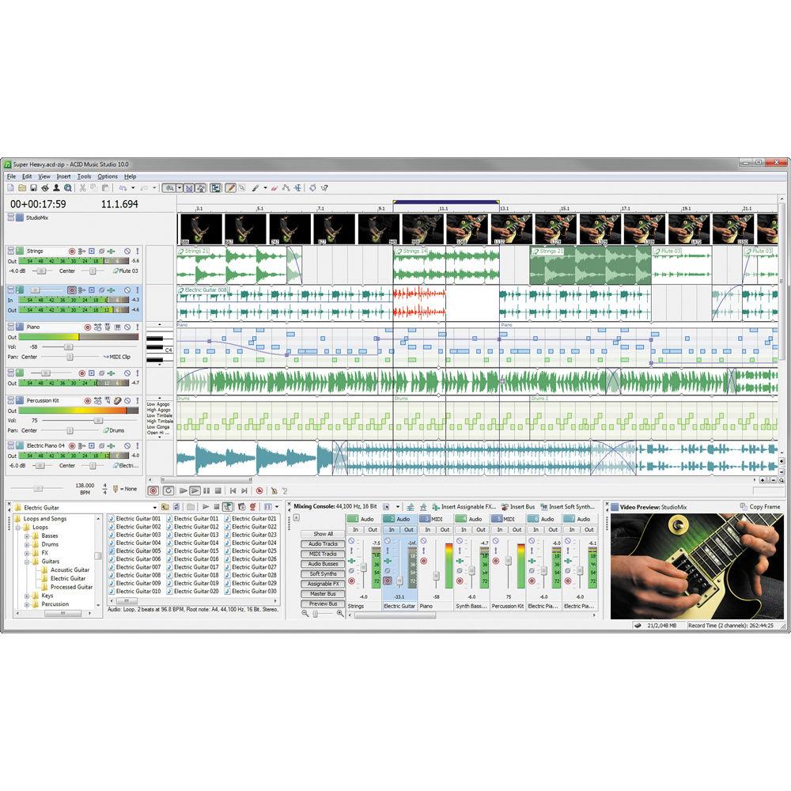
Task: Arm the Strings track for recording
Action: point(73,251)
